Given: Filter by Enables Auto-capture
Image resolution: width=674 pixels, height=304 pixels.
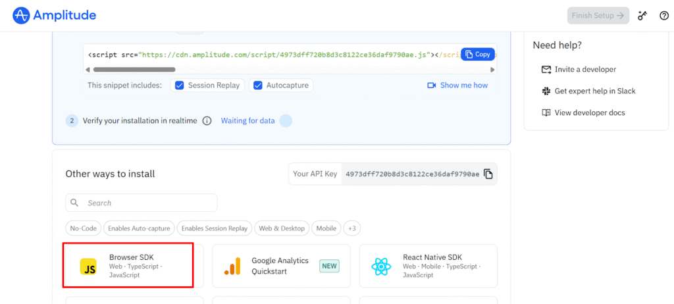Looking at the screenshot, I should click(139, 228).
